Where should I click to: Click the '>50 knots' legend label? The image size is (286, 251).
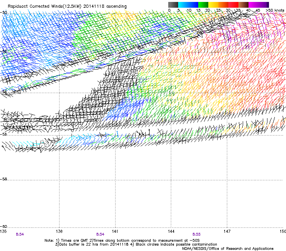[x=275, y=10]
